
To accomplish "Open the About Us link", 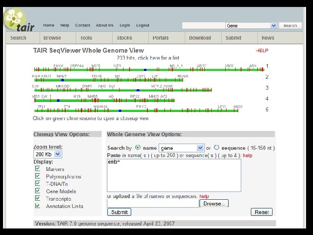I will click(105, 25).
